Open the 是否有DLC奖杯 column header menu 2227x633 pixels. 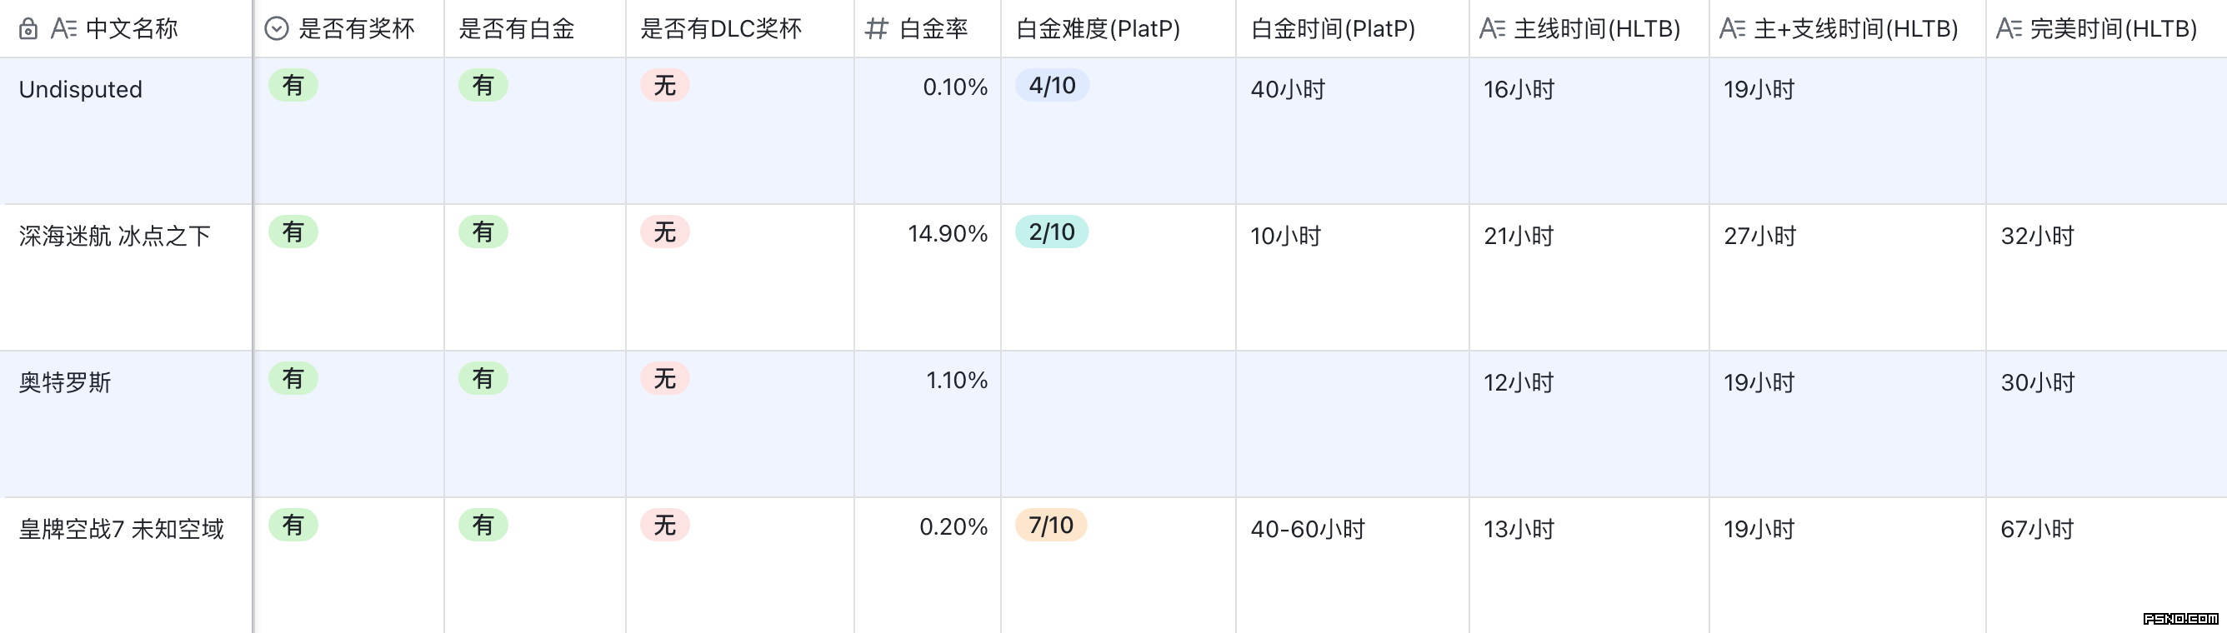point(721,29)
